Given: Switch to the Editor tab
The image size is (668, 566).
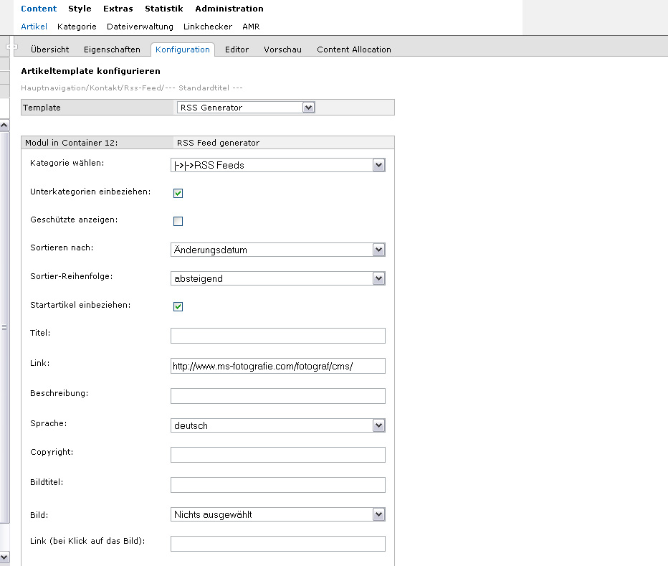Looking at the screenshot, I should coord(237,49).
